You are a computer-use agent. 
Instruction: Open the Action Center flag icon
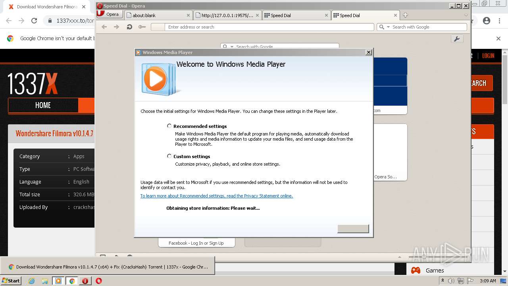(x=470, y=281)
